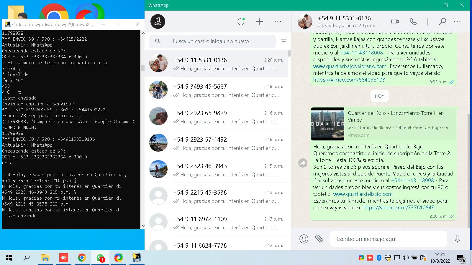Image resolution: width=472 pixels, height=265 pixels.
Task: Click the console window scroll-down arrow
Action: (x=143, y=226)
